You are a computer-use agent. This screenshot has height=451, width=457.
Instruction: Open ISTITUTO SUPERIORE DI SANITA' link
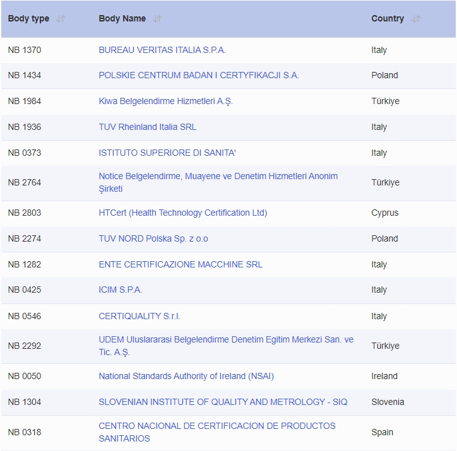click(167, 153)
